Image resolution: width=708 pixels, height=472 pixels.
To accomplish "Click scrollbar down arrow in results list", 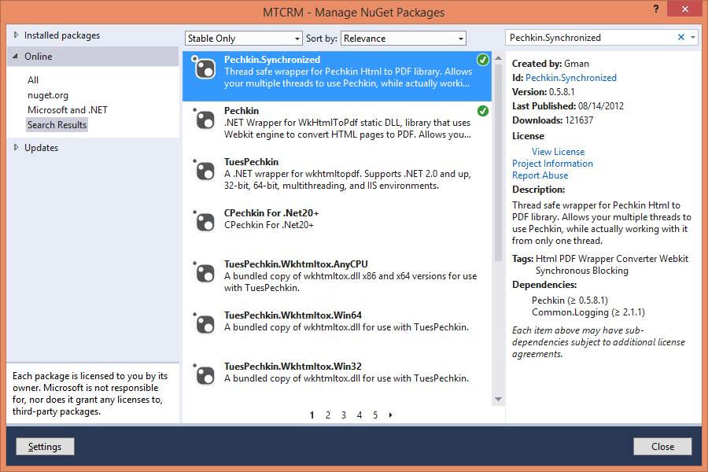I will 499,399.
